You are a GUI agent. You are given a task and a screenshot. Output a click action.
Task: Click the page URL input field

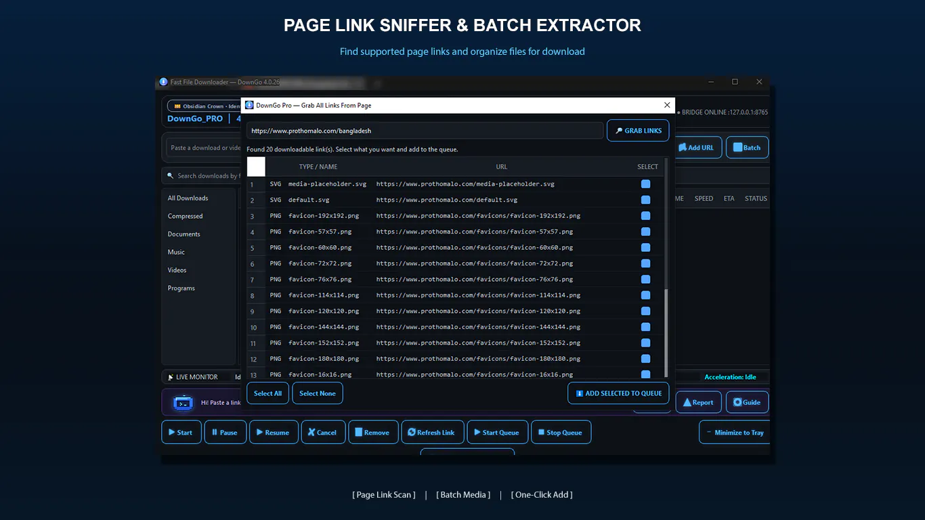click(x=425, y=131)
